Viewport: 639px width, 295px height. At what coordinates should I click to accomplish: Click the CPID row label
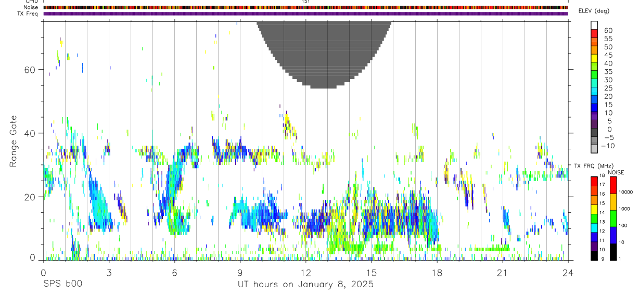pos(31,2)
